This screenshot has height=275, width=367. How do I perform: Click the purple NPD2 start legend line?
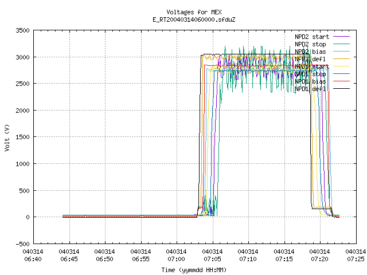click(x=342, y=37)
